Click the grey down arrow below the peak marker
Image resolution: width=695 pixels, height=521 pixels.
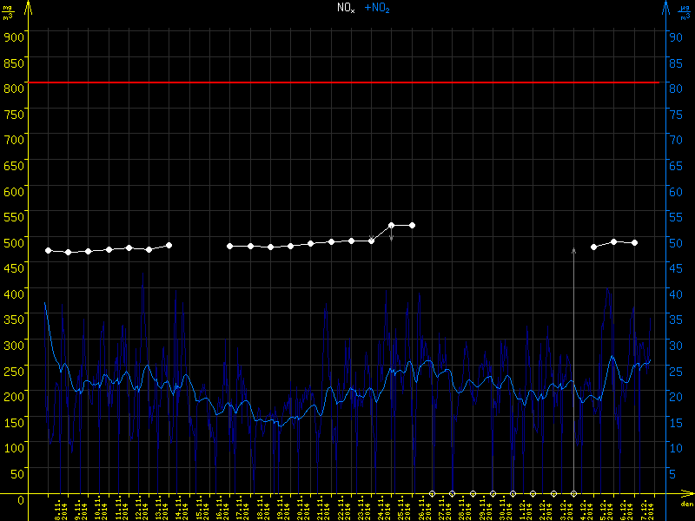[392, 235]
